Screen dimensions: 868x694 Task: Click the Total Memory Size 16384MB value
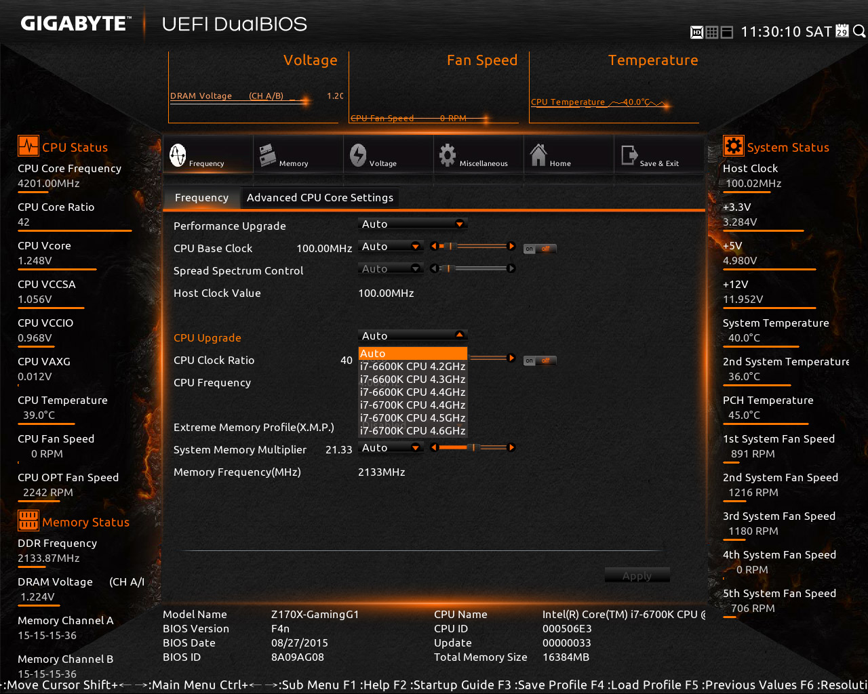click(x=566, y=657)
